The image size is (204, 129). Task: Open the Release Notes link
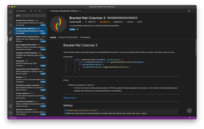pyautogui.click(x=70, y=98)
